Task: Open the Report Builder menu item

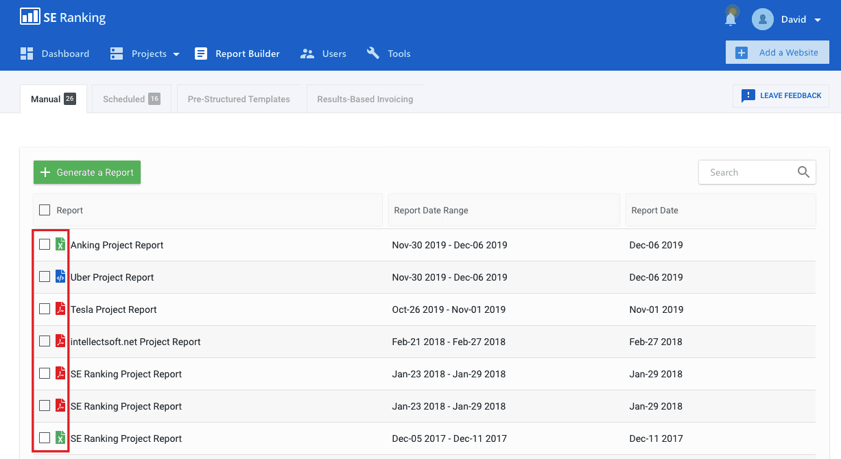Action: click(x=237, y=54)
